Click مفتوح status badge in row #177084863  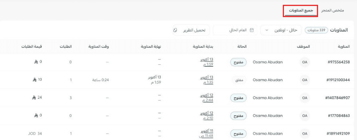click(238, 116)
